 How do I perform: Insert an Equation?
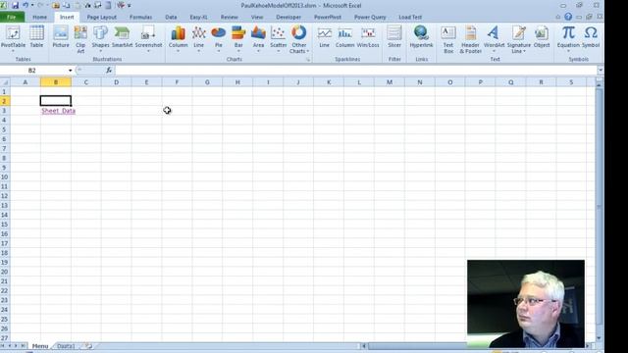[568, 38]
